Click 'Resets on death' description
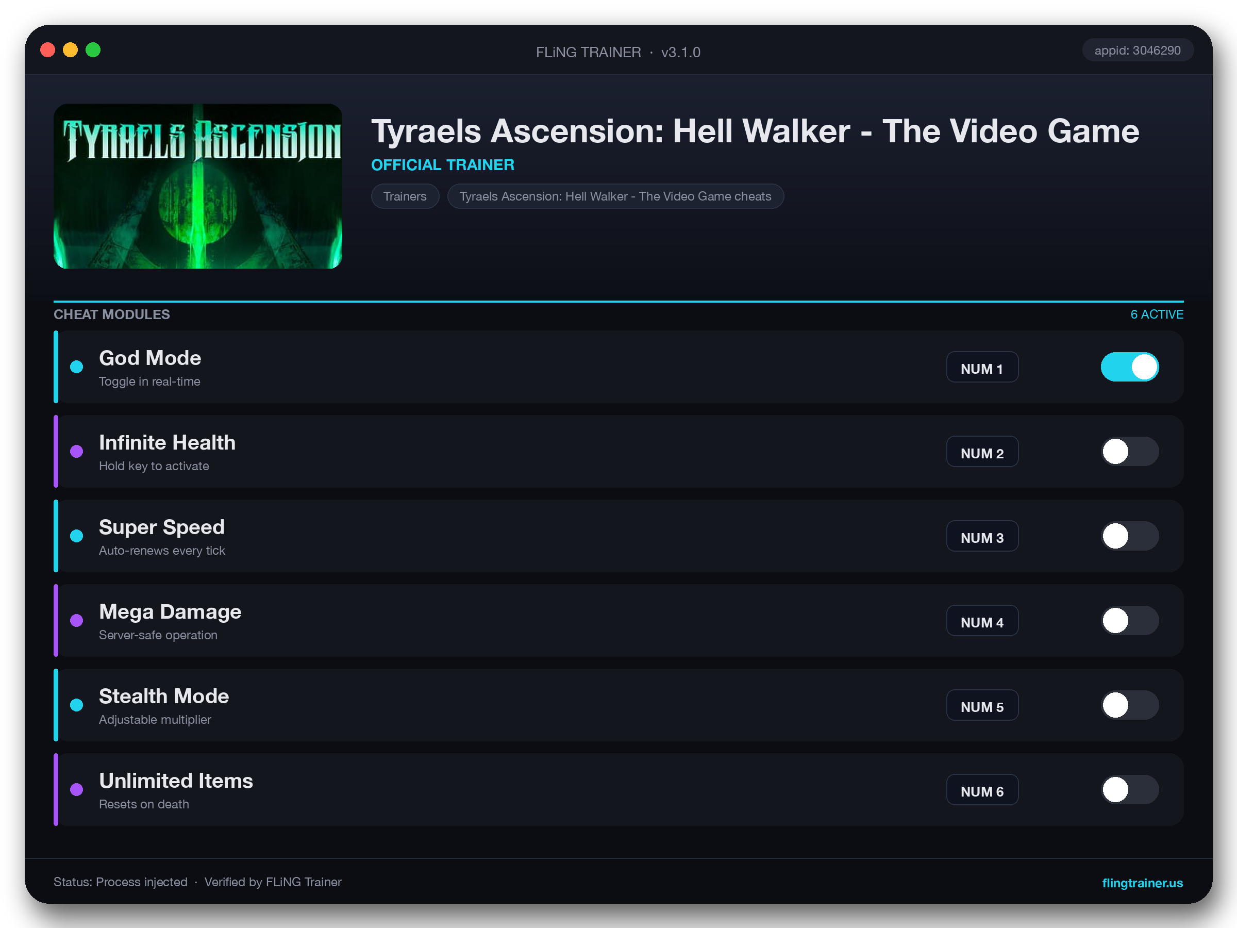Image resolution: width=1237 pixels, height=928 pixels. pos(144,804)
